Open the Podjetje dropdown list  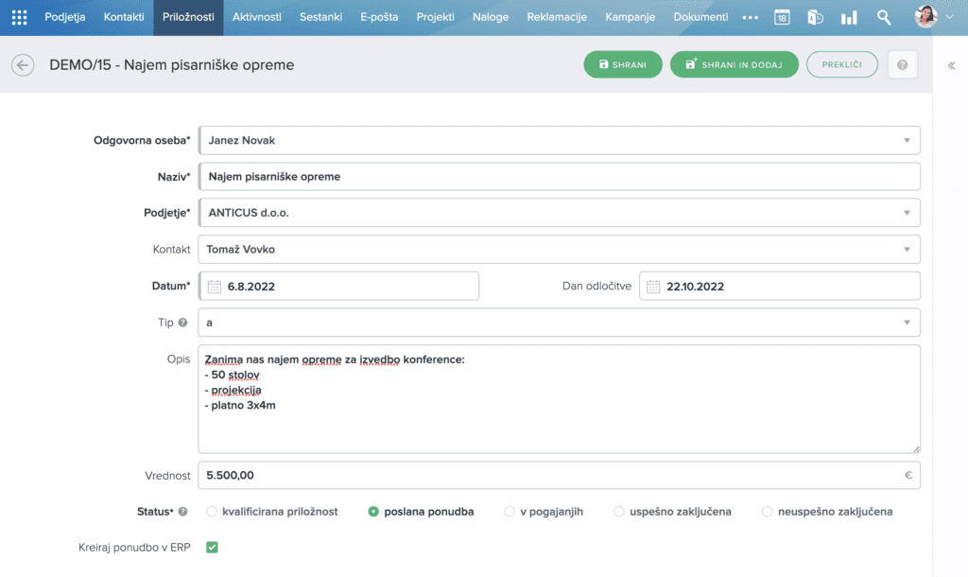[x=907, y=213]
